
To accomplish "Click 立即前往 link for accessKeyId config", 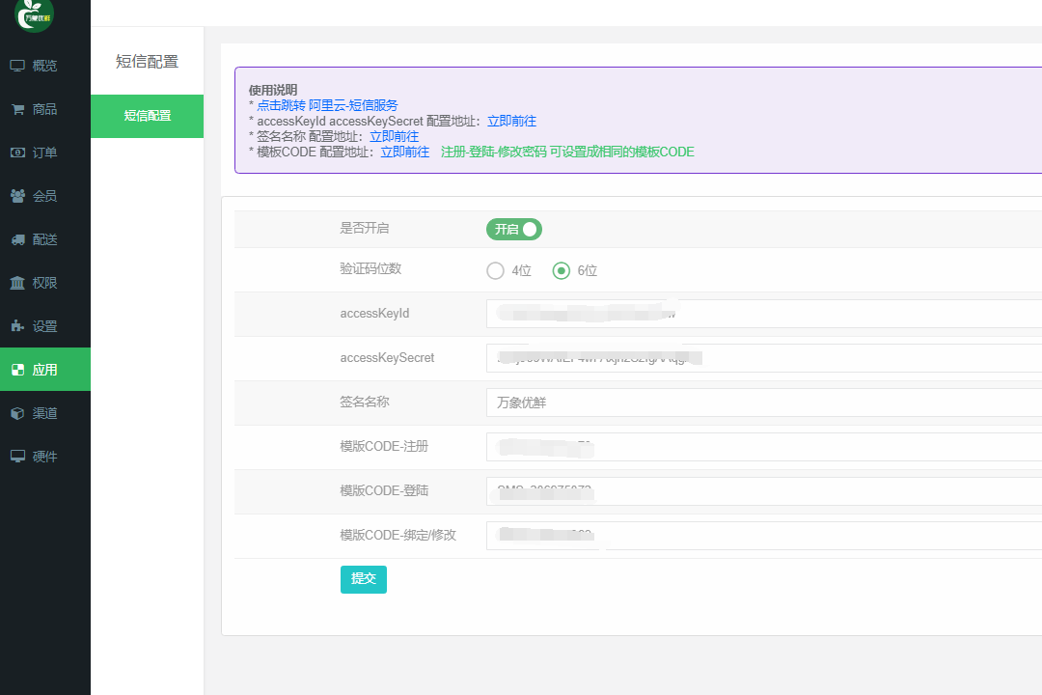I will [x=511, y=121].
